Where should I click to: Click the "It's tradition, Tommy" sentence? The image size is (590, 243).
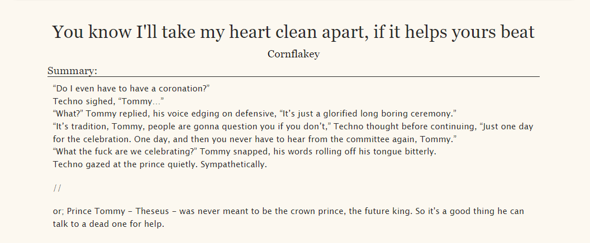(293, 127)
